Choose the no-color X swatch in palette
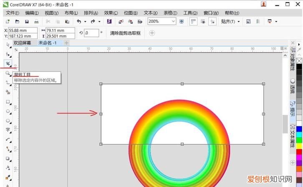 [x=299, y=61]
